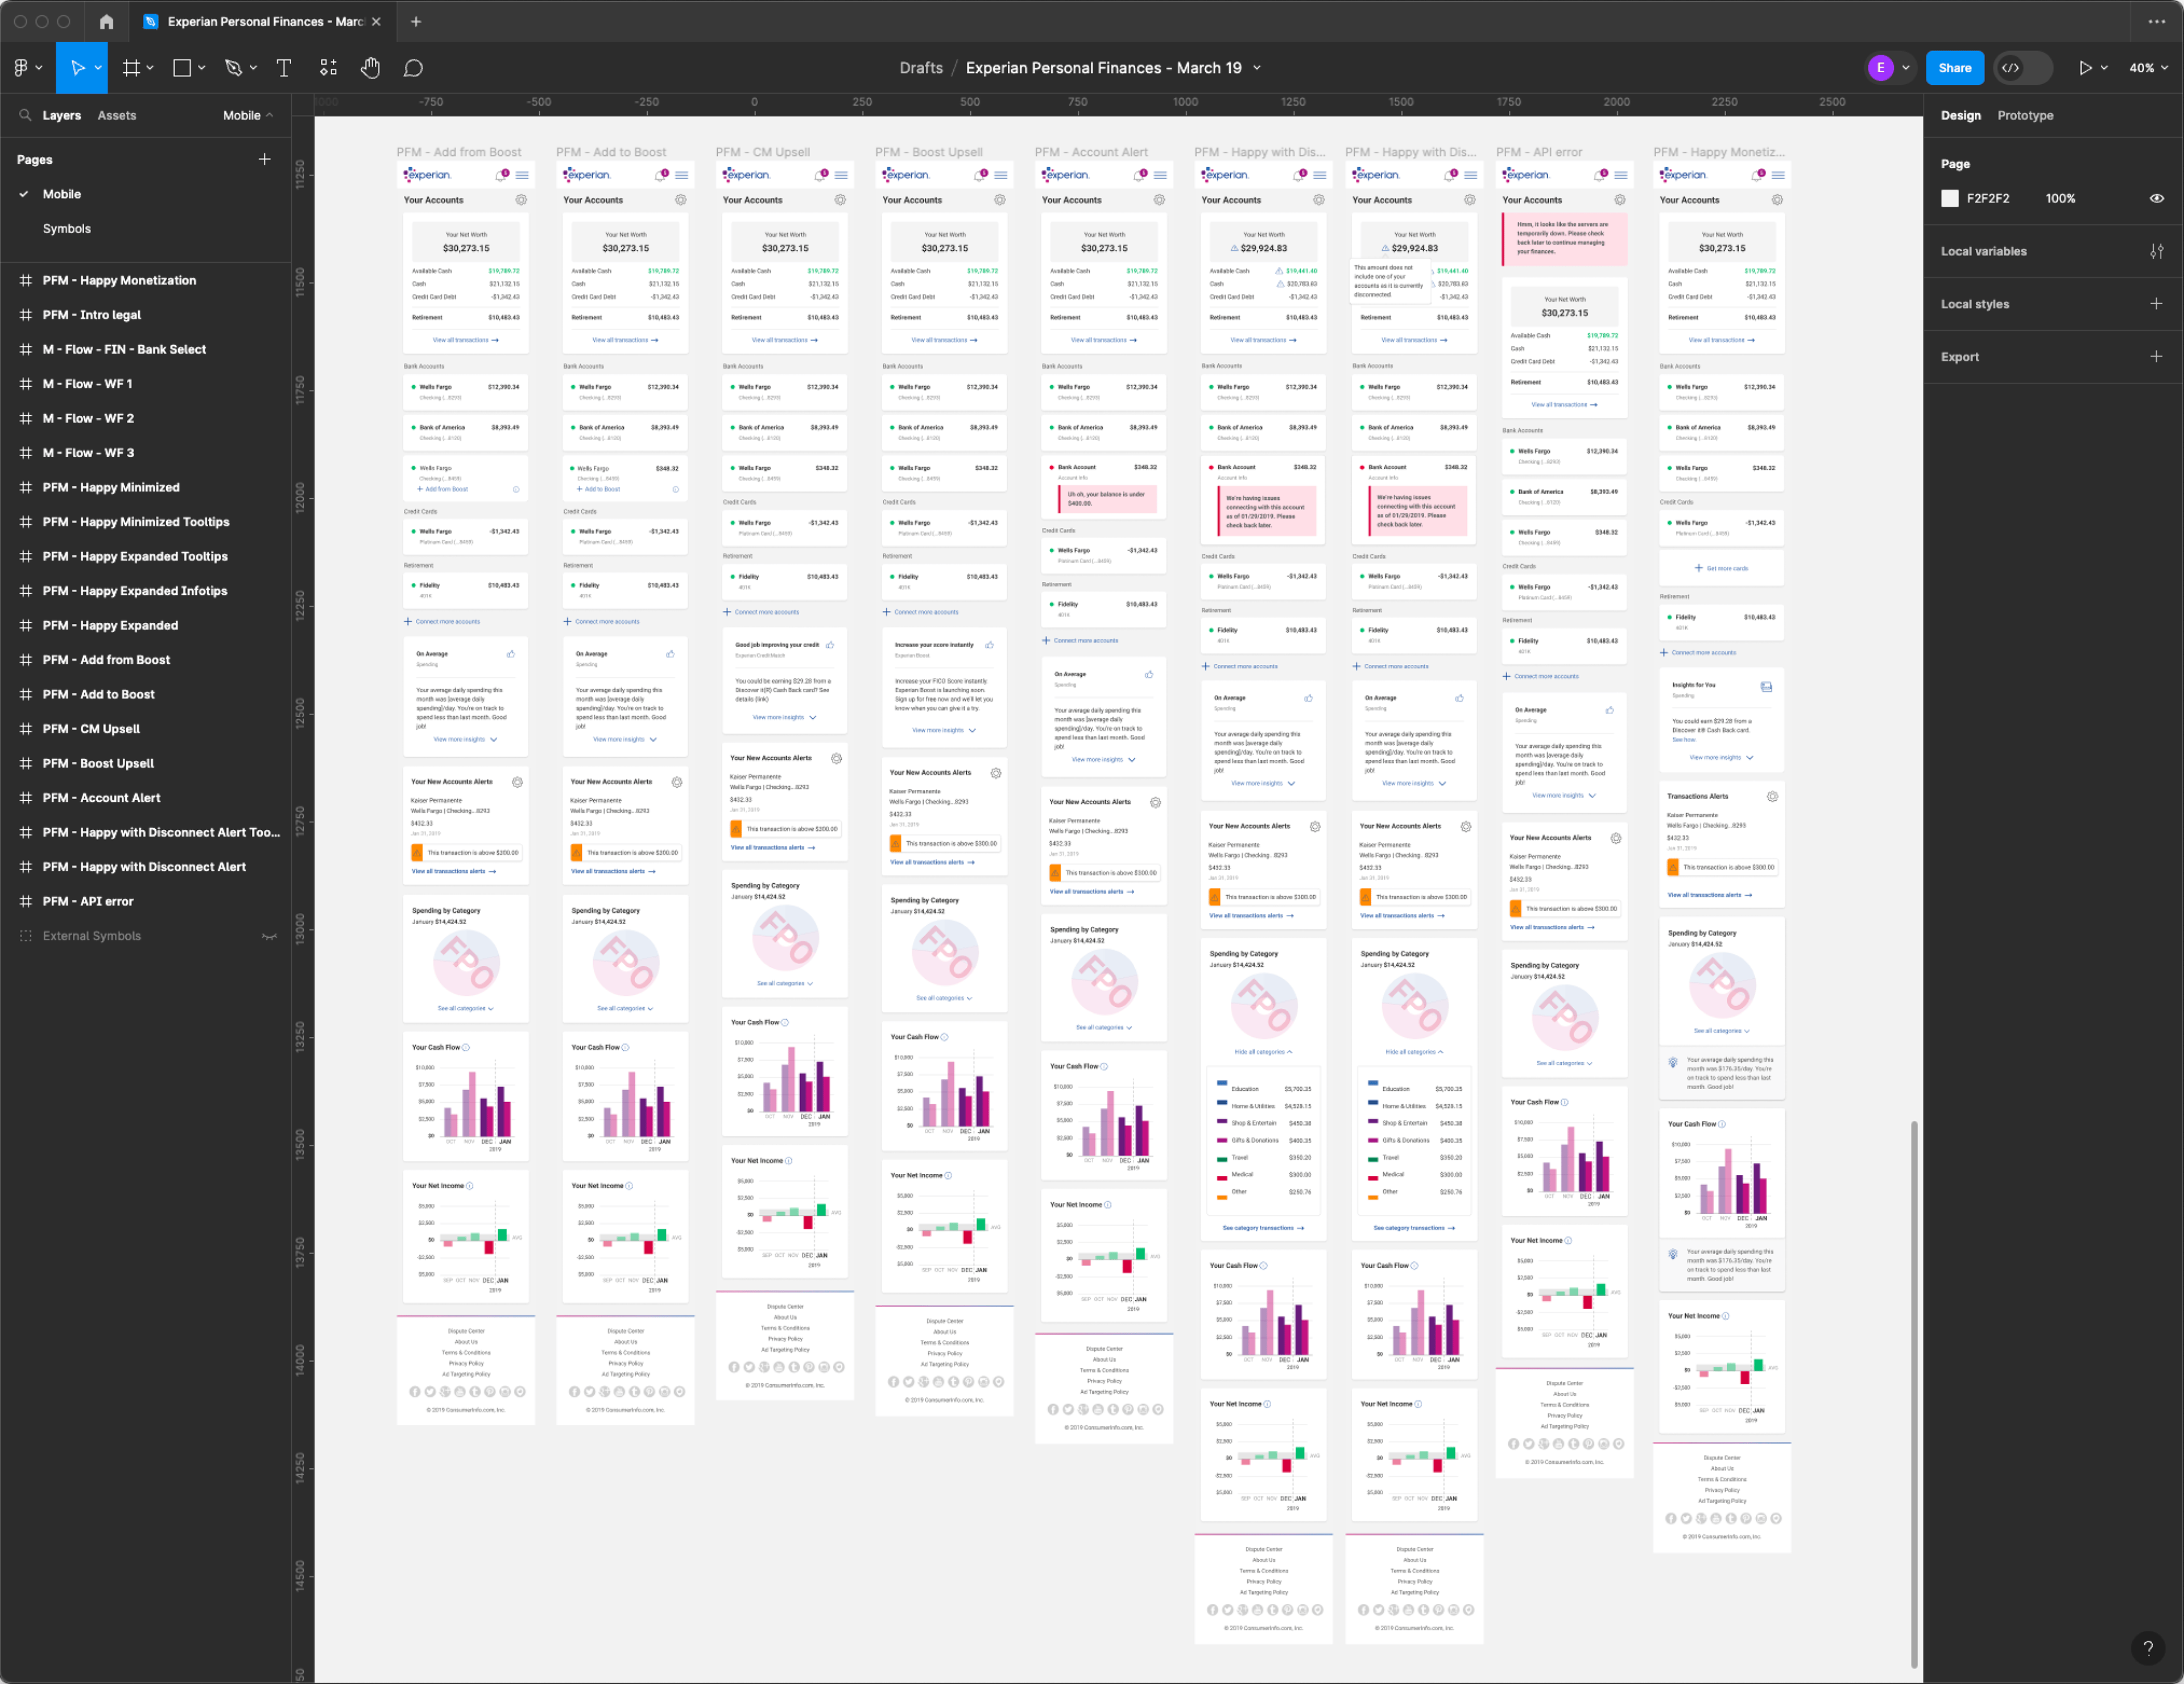Toggle page background color visibility eye

point(2156,199)
